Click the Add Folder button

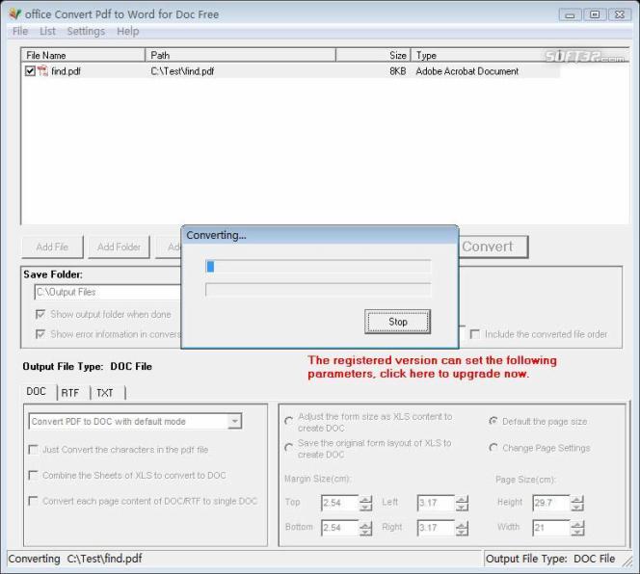[119, 247]
